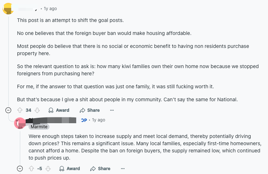
Task: Downvote the comment with 34 points
Action: 37,110
